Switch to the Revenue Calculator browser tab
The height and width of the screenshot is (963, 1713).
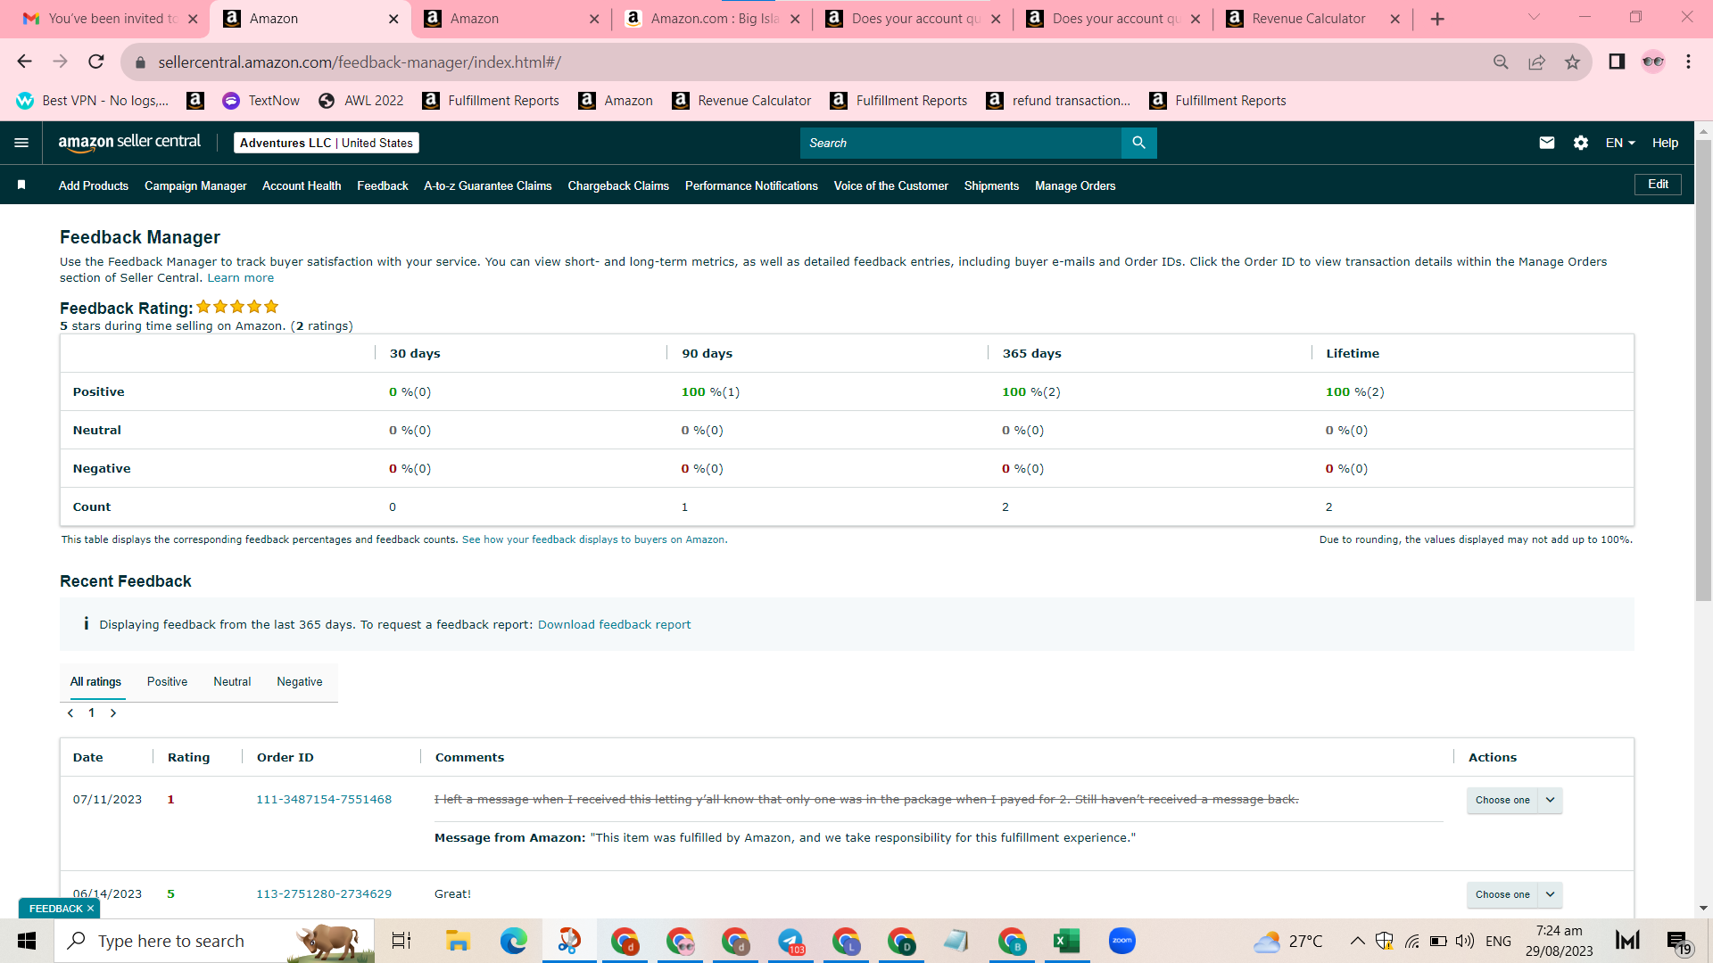1308,19
